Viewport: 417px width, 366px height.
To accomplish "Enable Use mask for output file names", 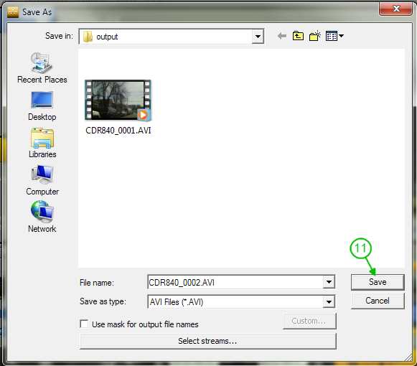I will point(84,324).
